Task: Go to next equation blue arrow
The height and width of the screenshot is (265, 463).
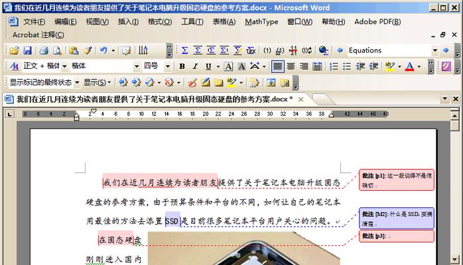Action: [446, 50]
